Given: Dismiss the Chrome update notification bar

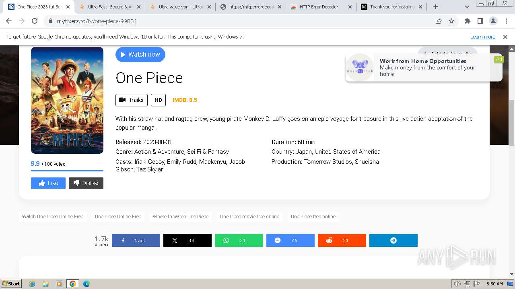Looking at the screenshot, I should [505, 37].
